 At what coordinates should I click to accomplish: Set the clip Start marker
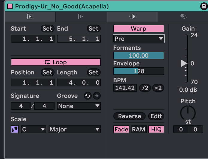(x=47, y=28)
